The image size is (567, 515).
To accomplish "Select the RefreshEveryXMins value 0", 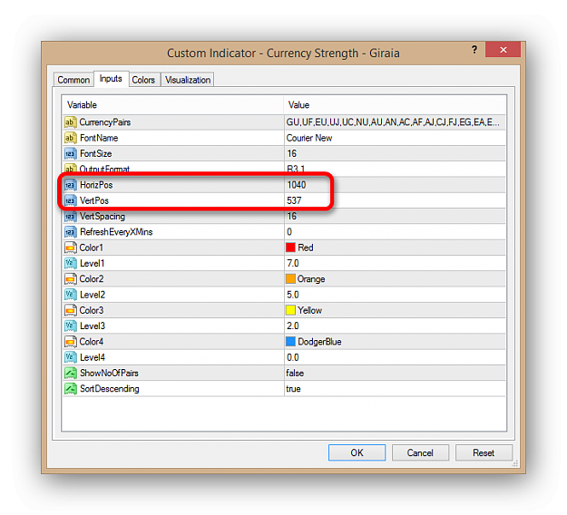I will pyautogui.click(x=289, y=232).
